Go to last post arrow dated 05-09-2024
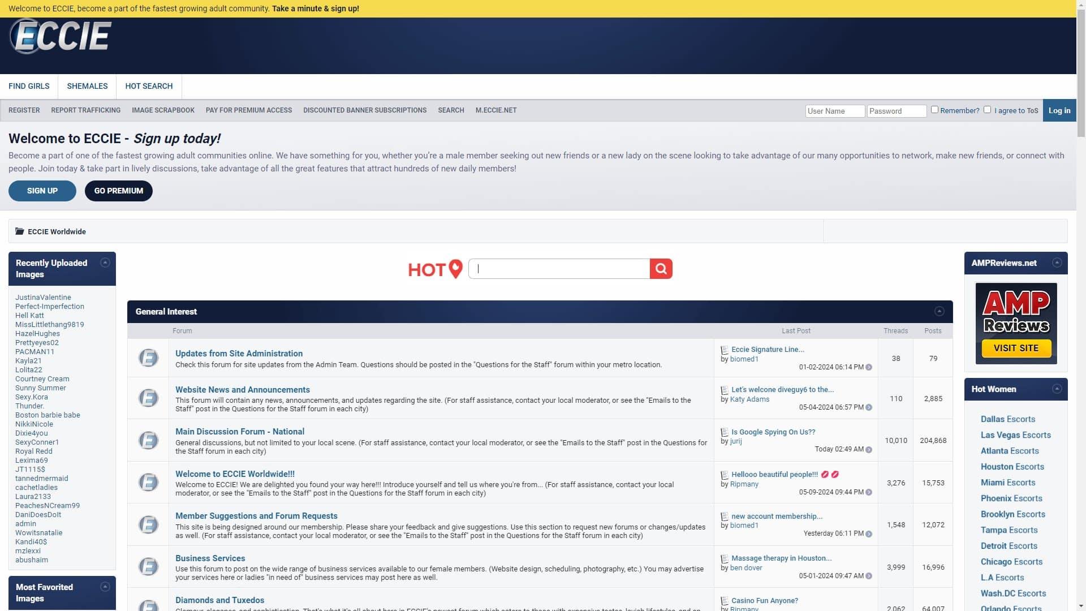Viewport: 1086px width, 611px height. (869, 492)
